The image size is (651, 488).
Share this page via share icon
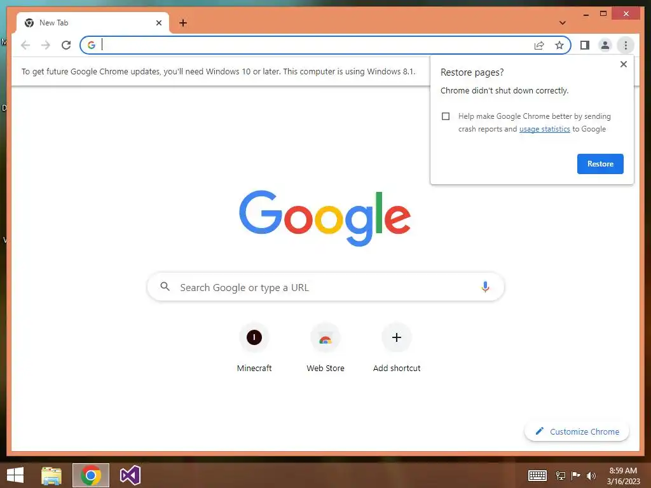pyautogui.click(x=539, y=45)
